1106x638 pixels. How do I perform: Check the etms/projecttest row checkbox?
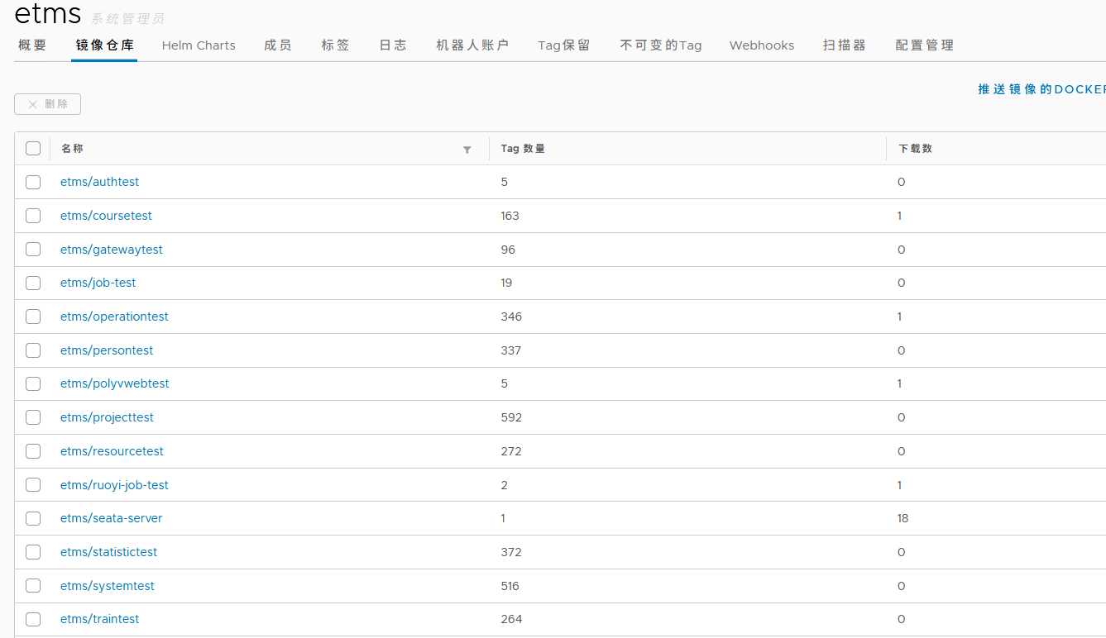[x=33, y=417]
